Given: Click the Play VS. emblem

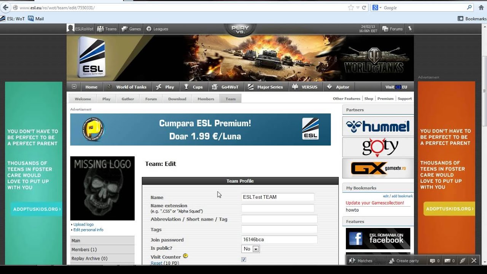Looking at the screenshot, I should tap(240, 29).
